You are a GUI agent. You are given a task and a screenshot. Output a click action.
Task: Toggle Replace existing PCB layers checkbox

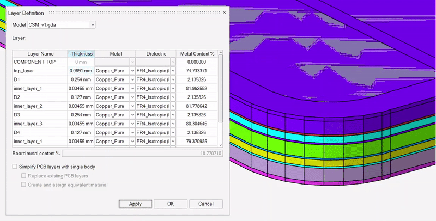[x=23, y=176]
